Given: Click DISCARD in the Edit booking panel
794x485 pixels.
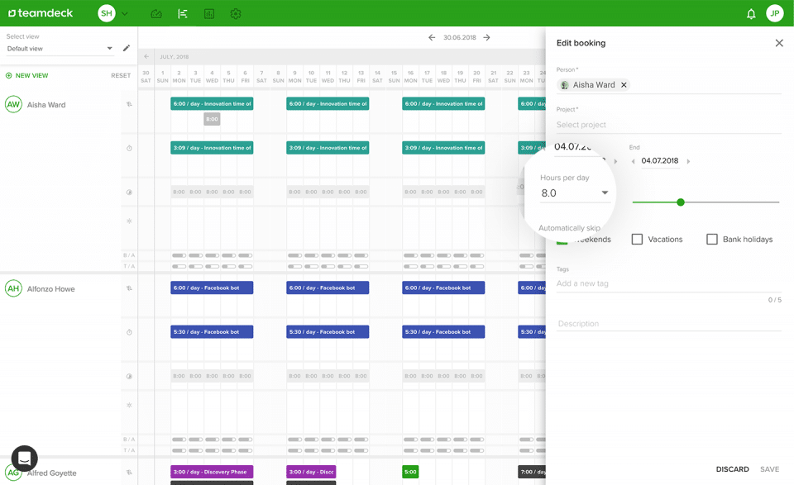Looking at the screenshot, I should (731, 468).
